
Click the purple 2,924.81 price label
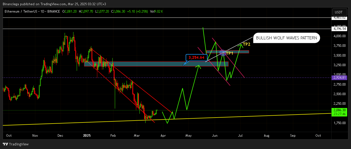click(x=339, y=78)
